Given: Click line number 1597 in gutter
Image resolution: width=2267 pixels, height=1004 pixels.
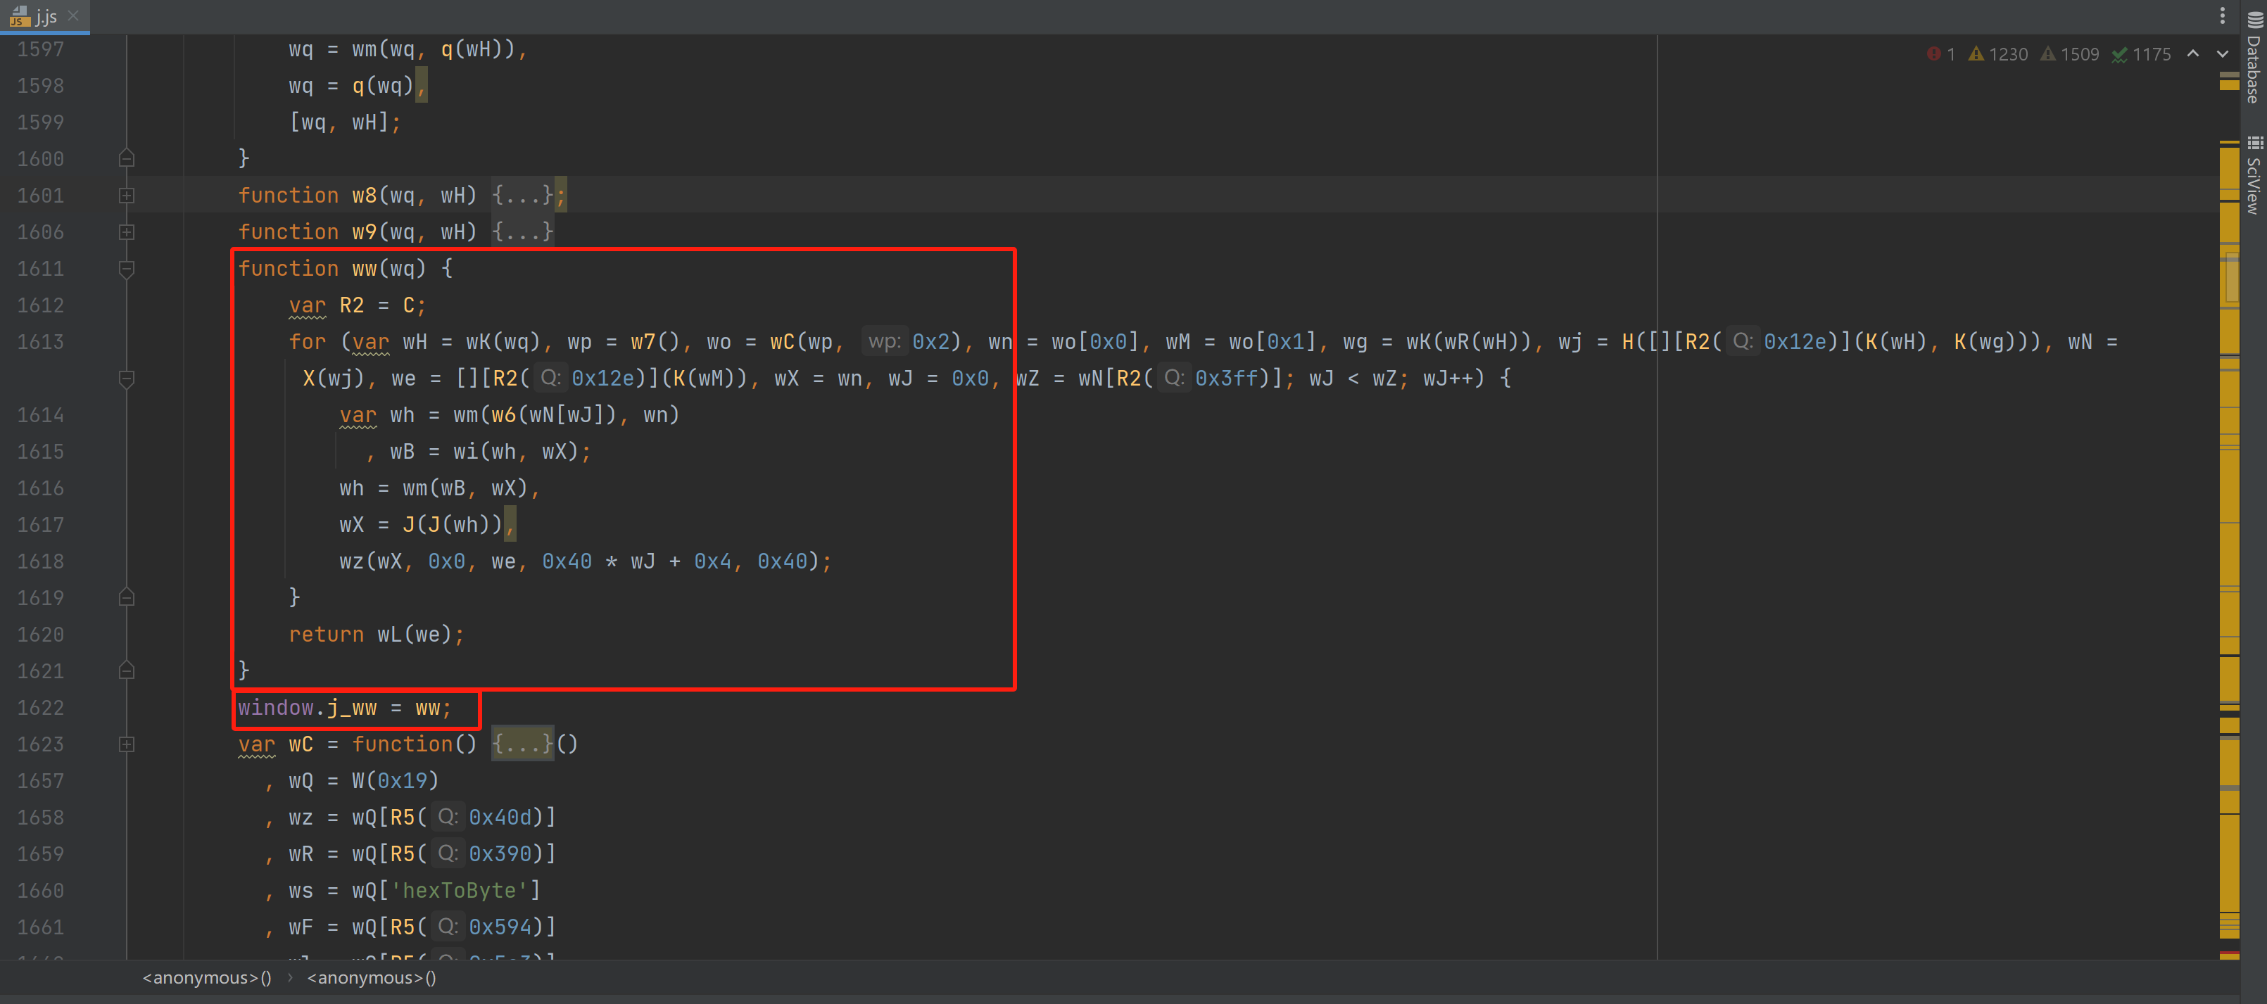Looking at the screenshot, I should click(x=41, y=49).
